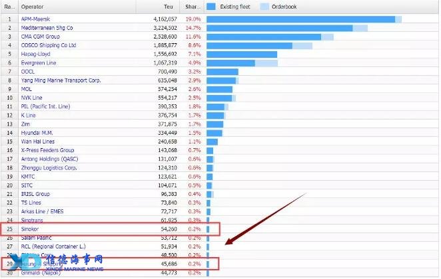Viewport: 441px width, 279px height.
Task: Click the Wan Hai Lines fleet bar
Action: click(x=212, y=141)
